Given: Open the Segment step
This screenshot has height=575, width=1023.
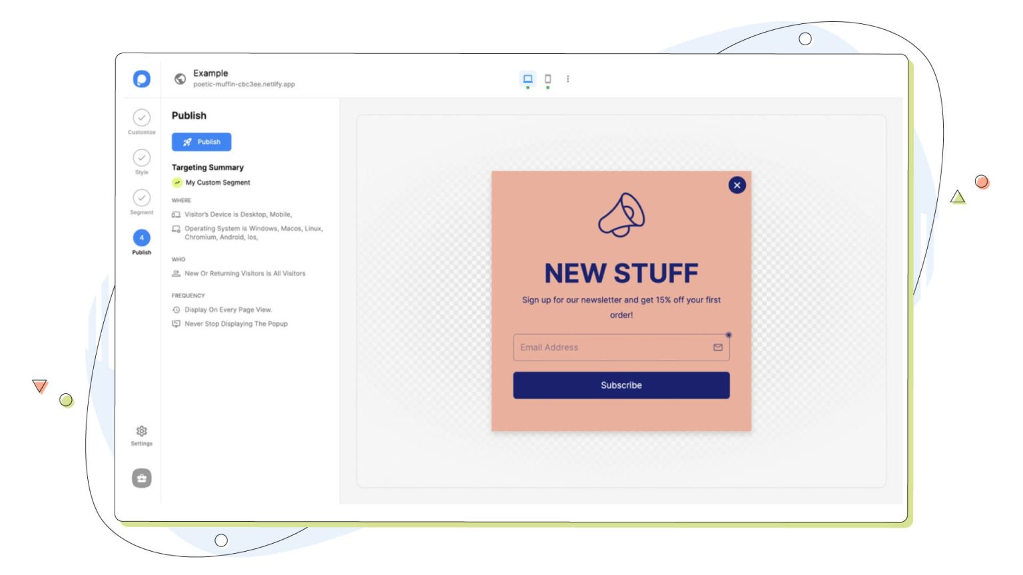Looking at the screenshot, I should click(141, 198).
